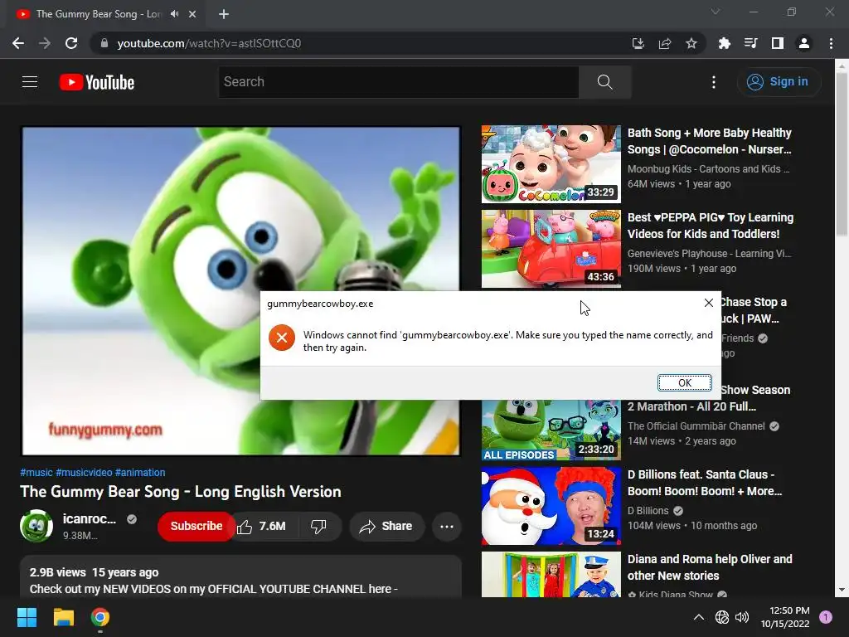Open the media controls icon in Chrome

tap(750, 43)
